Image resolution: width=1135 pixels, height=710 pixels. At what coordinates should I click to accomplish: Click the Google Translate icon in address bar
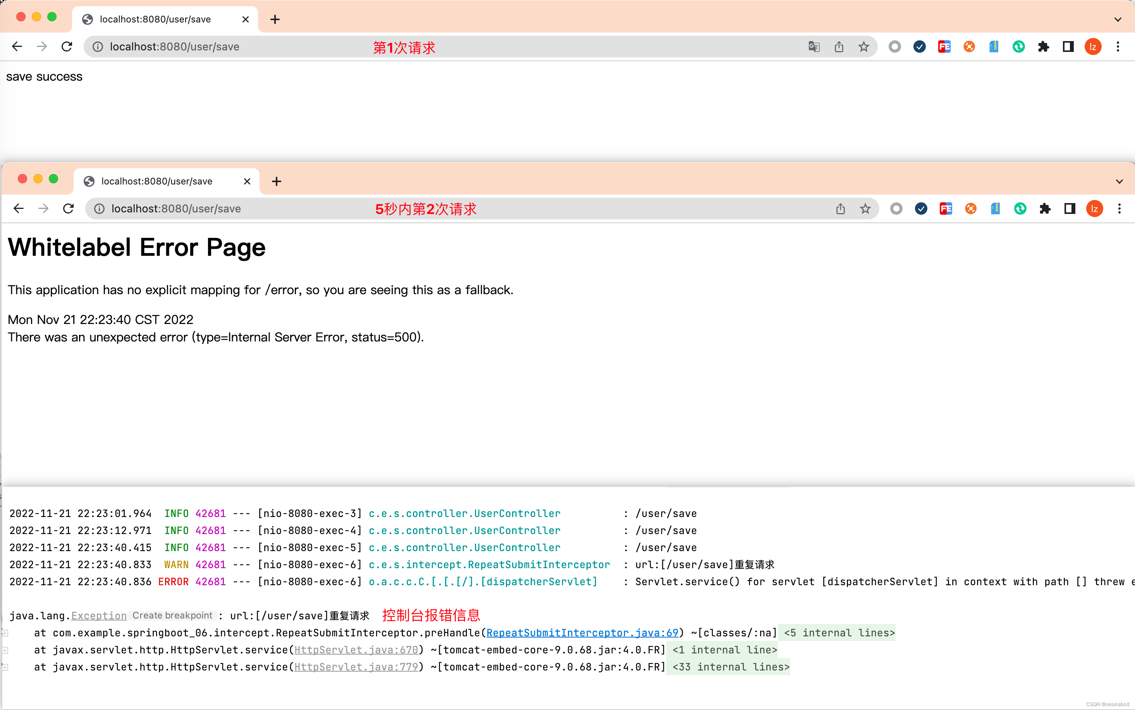(x=813, y=47)
